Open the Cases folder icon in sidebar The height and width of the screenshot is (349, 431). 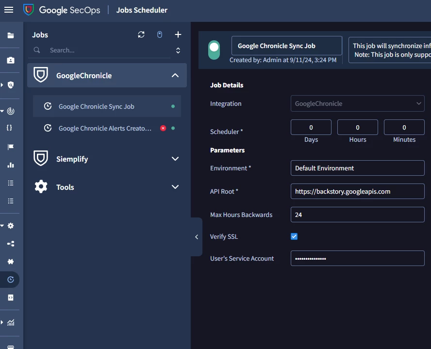11,35
